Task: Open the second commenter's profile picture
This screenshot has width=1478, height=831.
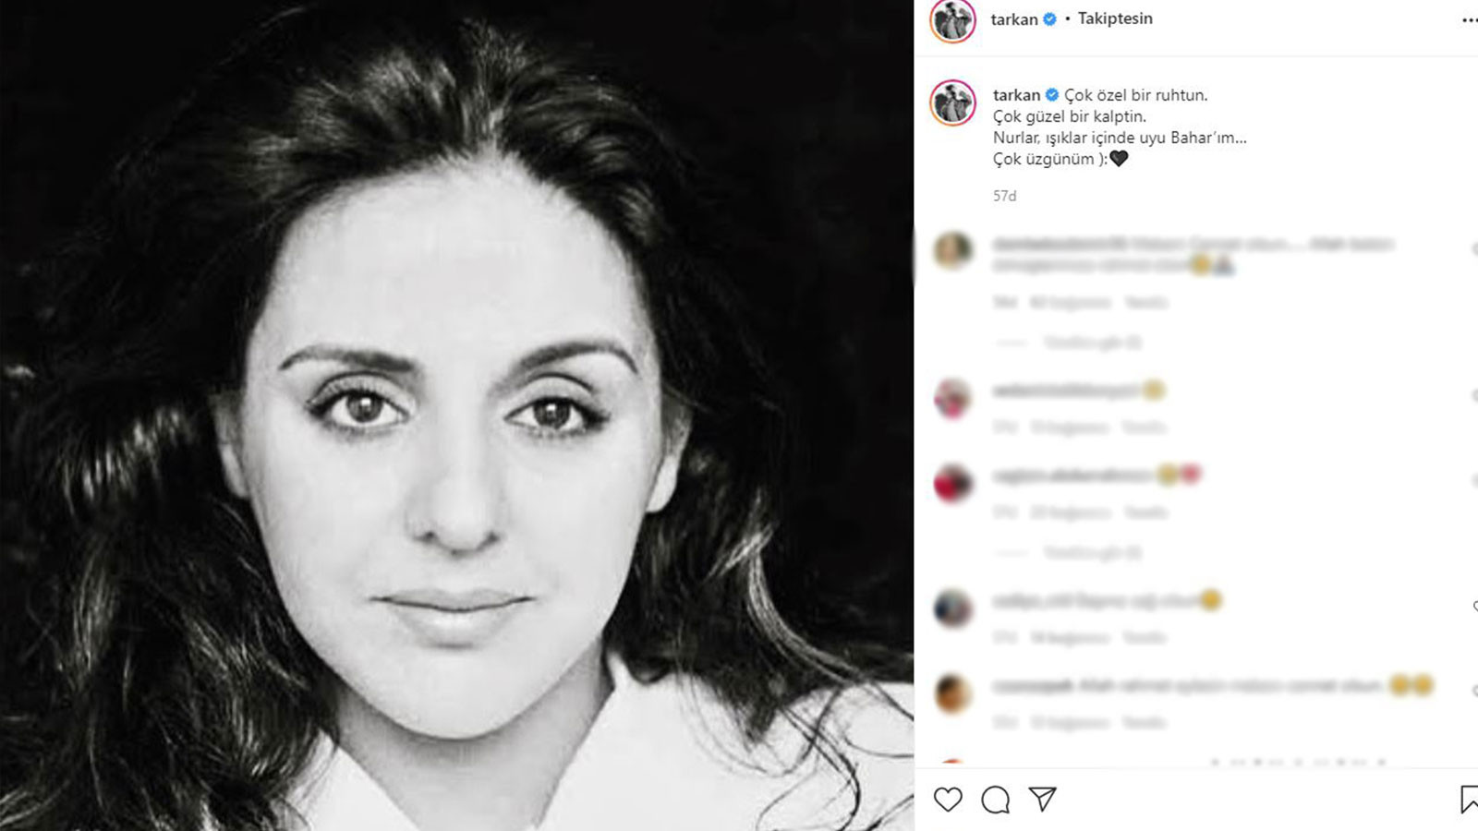Action: pos(952,398)
